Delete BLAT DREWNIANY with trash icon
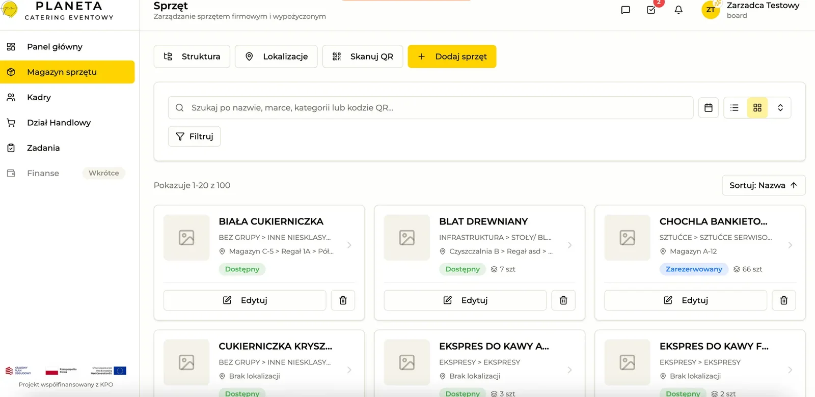Image resolution: width=815 pixels, height=397 pixels. click(x=563, y=300)
